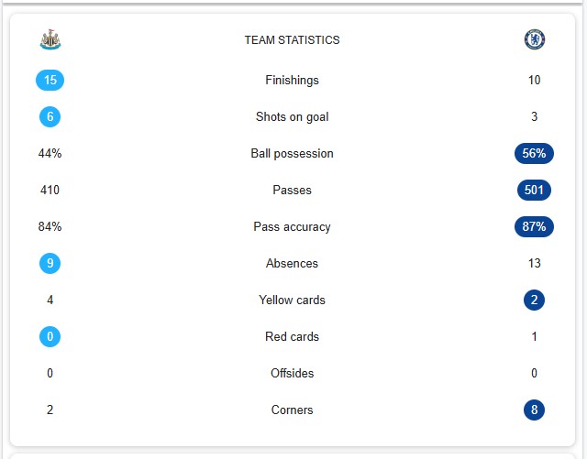587x459 pixels.
Task: Click Chelsea's highlighted 8 corners badge
Action: click(x=534, y=410)
